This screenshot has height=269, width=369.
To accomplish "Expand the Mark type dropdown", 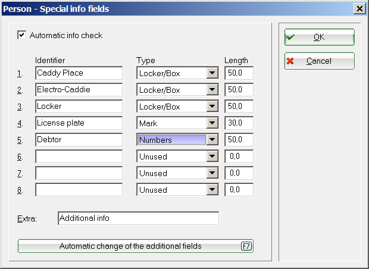I will 211,123.
